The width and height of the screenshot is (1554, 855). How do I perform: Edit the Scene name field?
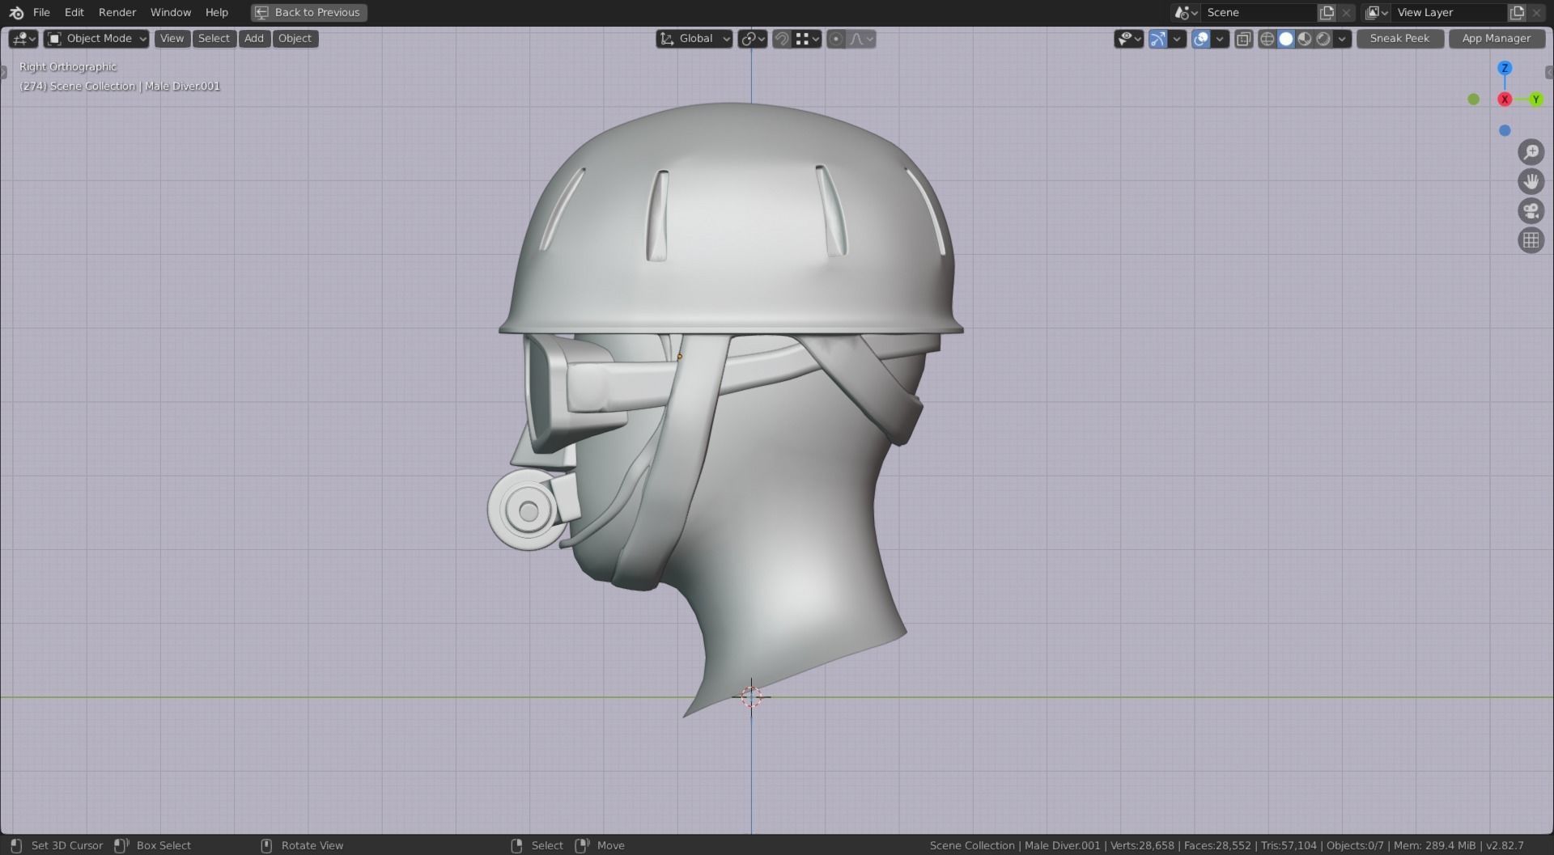click(1259, 12)
